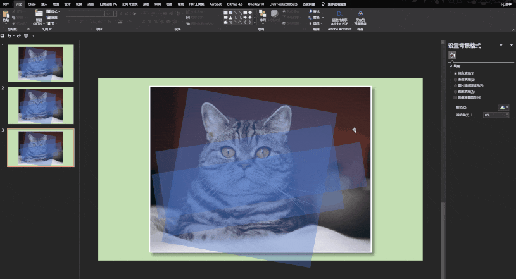
Task: Click the Find magnifier icon
Action: pyautogui.click(x=310, y=11)
